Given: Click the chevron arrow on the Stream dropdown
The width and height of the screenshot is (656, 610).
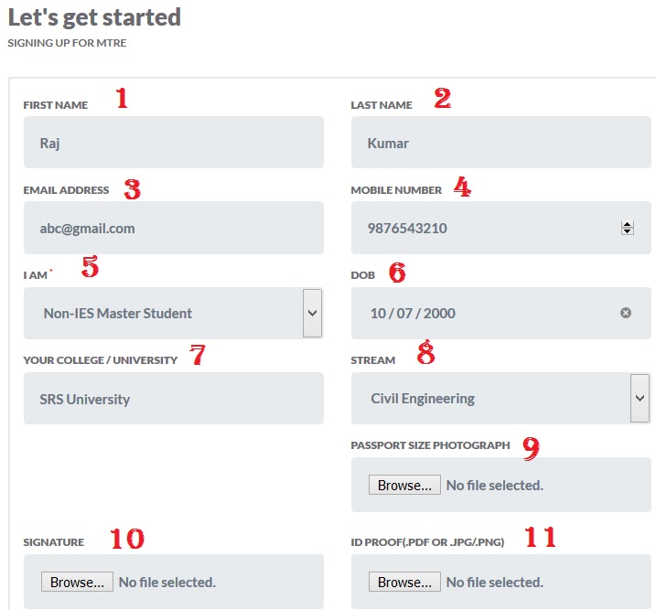Looking at the screenshot, I should [x=640, y=399].
